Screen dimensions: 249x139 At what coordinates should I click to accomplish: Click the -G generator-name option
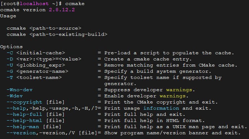pyautogui.click(x=37, y=71)
